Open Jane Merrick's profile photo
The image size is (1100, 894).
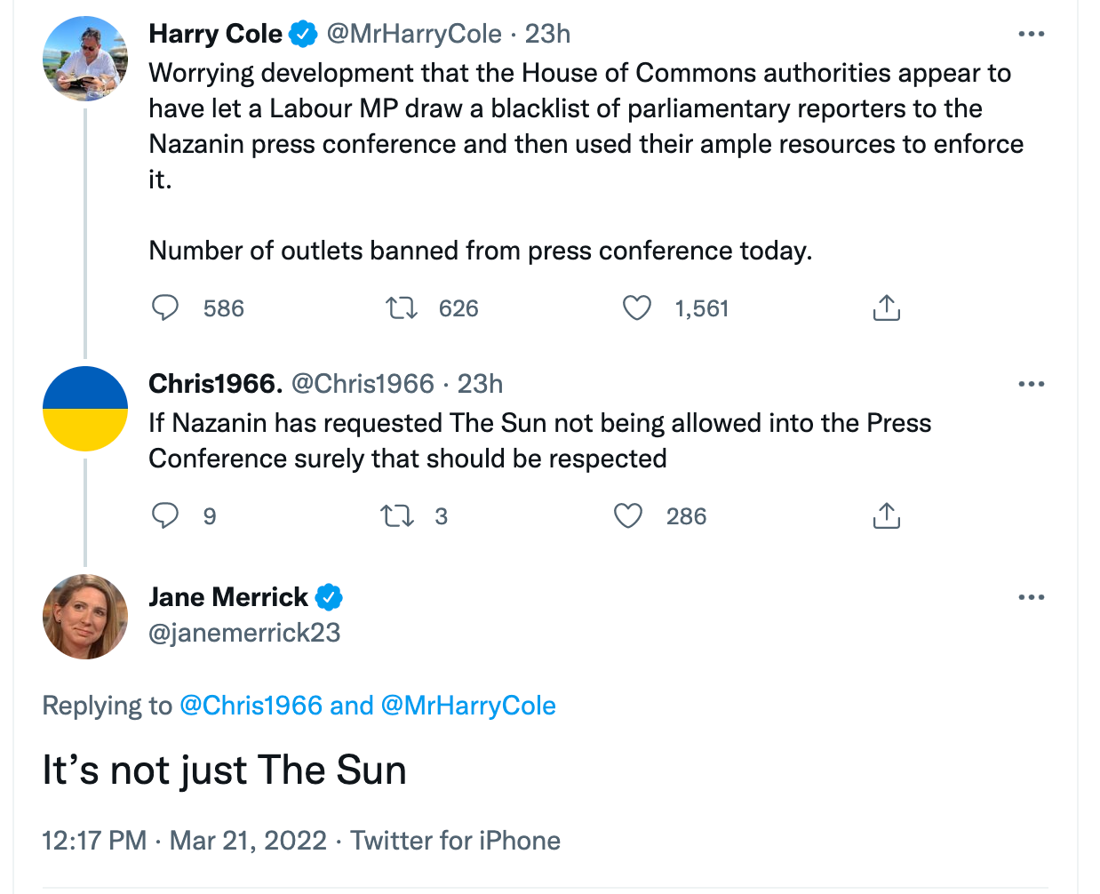point(85,617)
